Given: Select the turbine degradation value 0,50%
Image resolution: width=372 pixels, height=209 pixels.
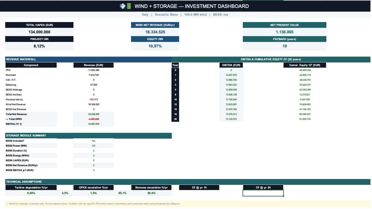Looking at the screenshot, I should pos(31,193).
